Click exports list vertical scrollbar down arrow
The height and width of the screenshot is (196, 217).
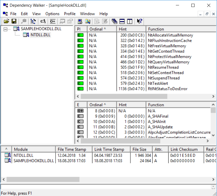pyautogui.click(x=213, y=135)
